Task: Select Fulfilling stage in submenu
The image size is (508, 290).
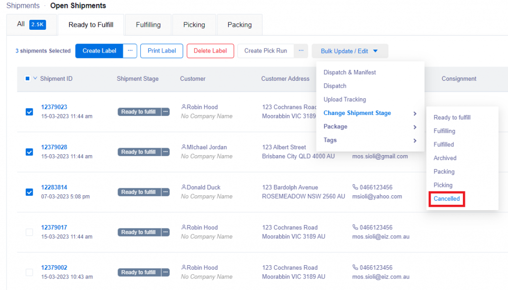Action: [444, 131]
